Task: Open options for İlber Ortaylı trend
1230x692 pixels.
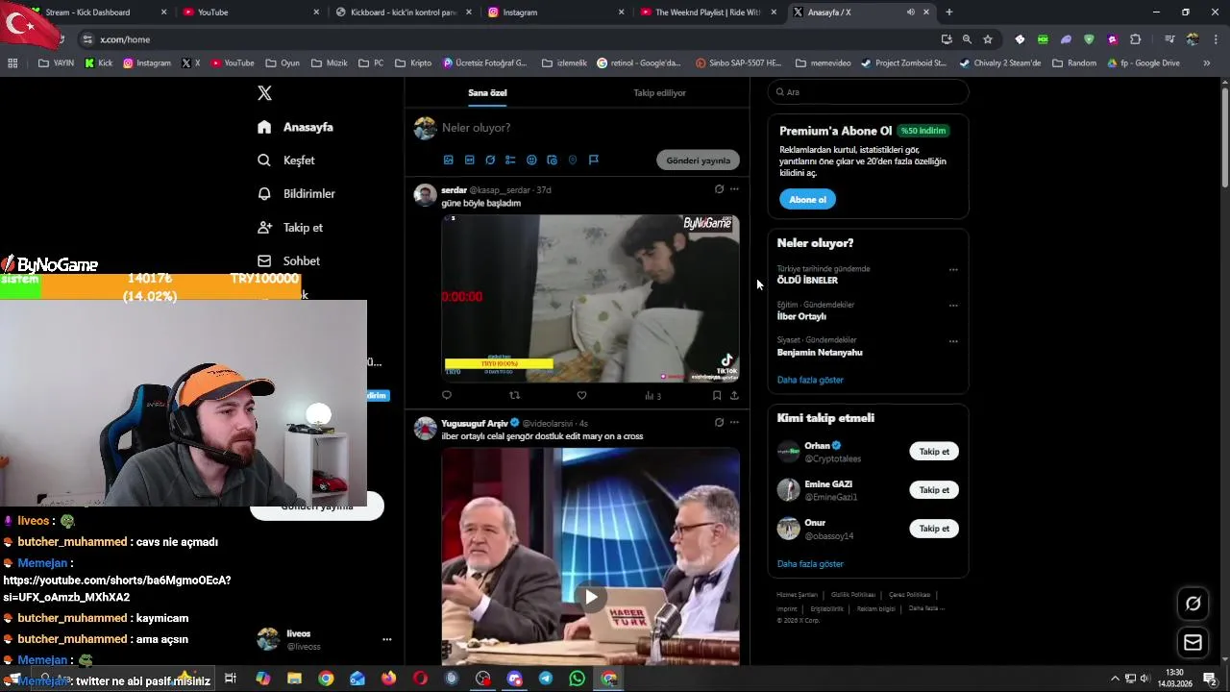Action: click(x=953, y=306)
